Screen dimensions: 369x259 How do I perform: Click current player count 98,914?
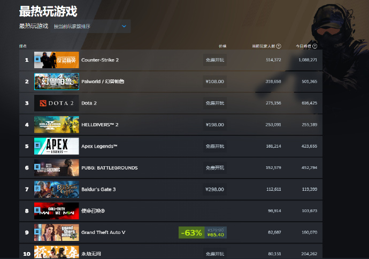pos(274,211)
